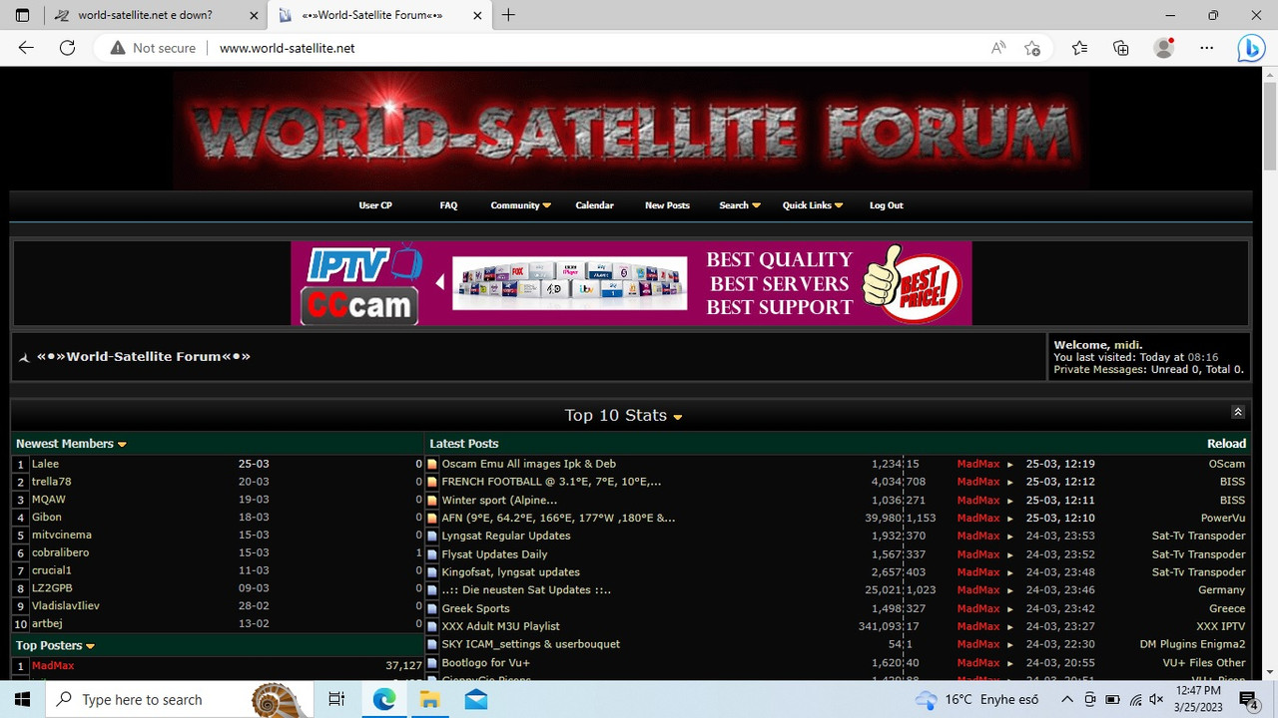Open the browser profile avatar
Image resolution: width=1278 pixels, height=718 pixels.
point(1163,48)
